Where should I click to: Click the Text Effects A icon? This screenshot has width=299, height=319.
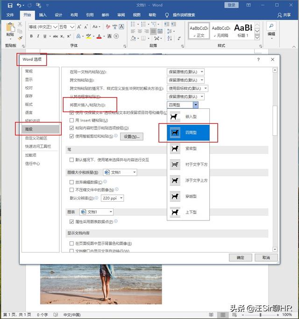[78, 36]
